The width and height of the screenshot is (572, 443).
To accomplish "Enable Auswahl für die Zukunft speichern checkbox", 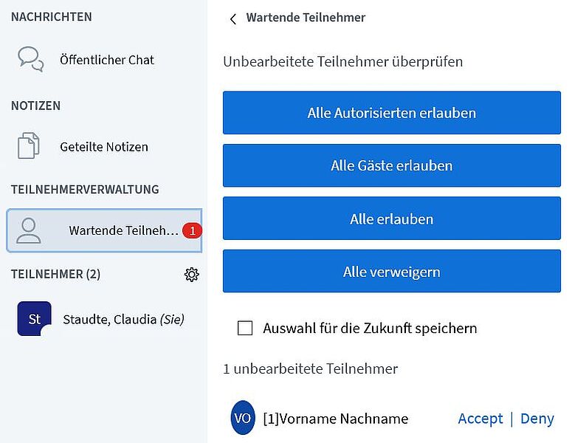I will pos(245,328).
